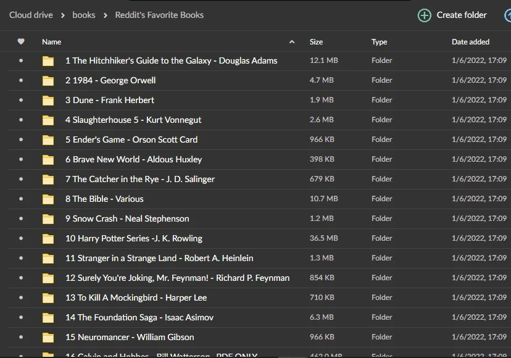511x358 pixels.
Task: Sort list by Size column header
Action: [x=316, y=42]
